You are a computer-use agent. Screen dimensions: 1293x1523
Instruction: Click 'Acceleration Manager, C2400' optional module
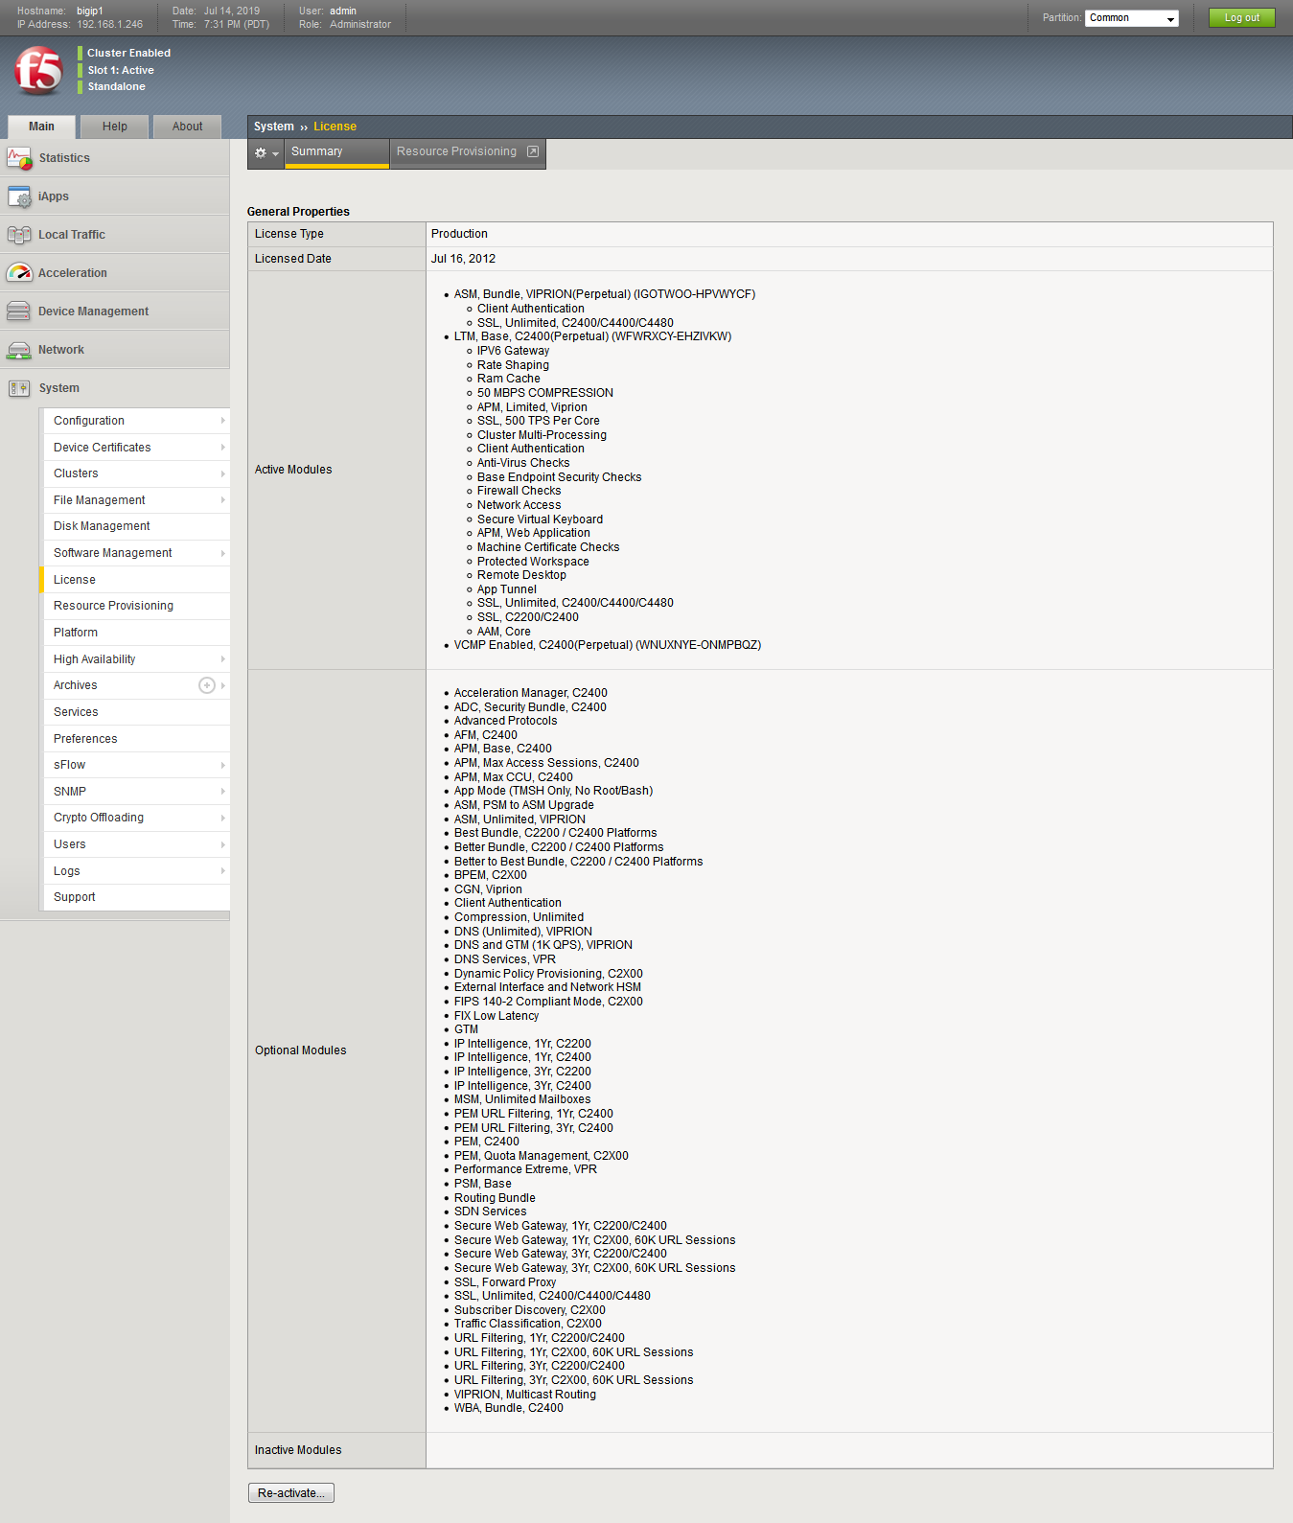coord(531,693)
